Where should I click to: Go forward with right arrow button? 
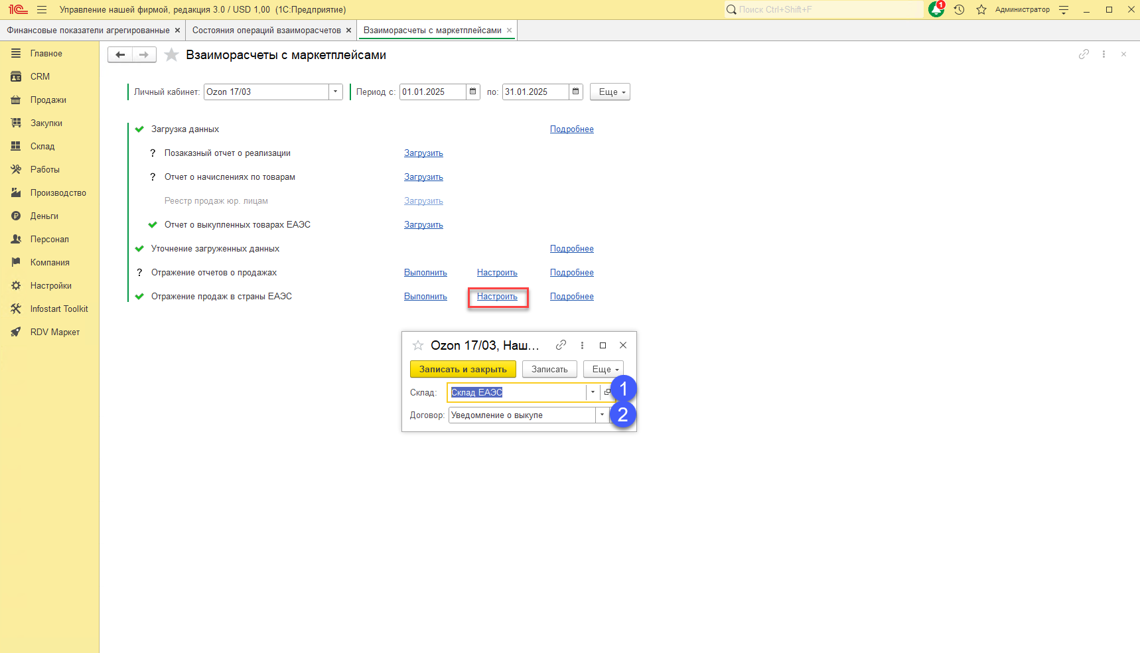(144, 55)
